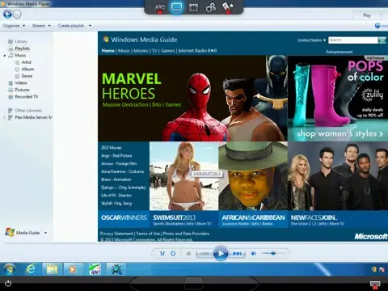Click the Previous track button
388x291 pixels.
click(205, 254)
